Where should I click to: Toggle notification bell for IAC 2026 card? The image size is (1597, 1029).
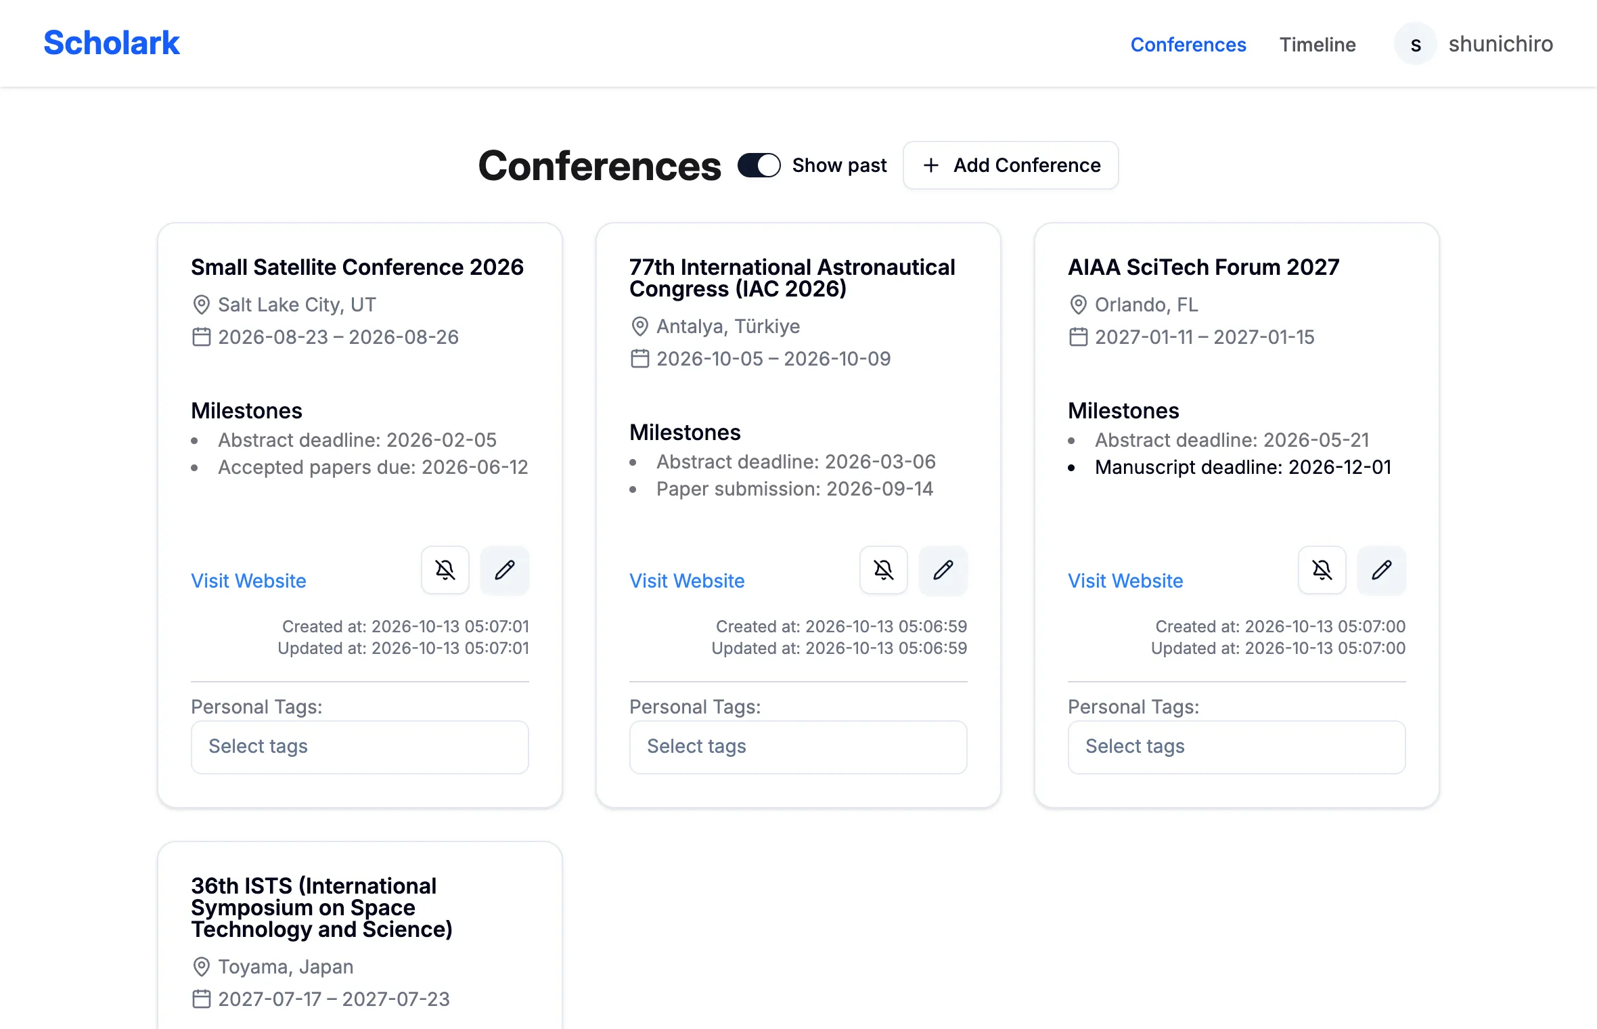[884, 570]
